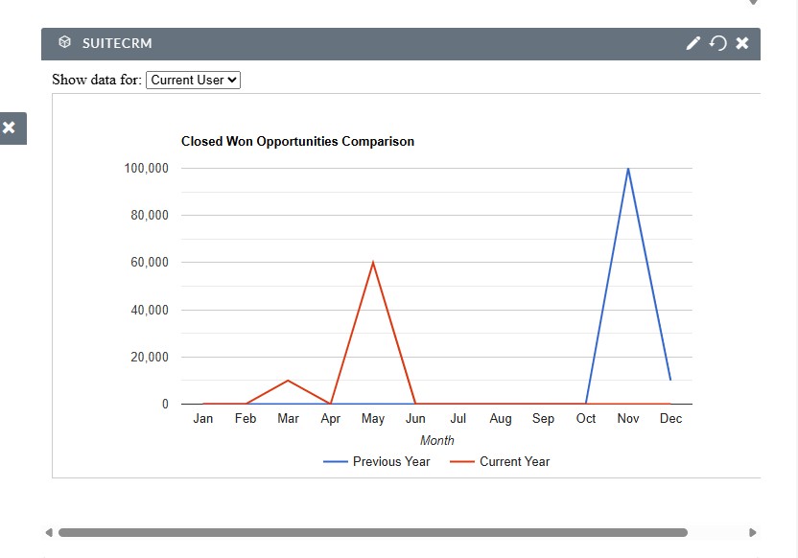Click the May peak on the red line

[373, 263]
